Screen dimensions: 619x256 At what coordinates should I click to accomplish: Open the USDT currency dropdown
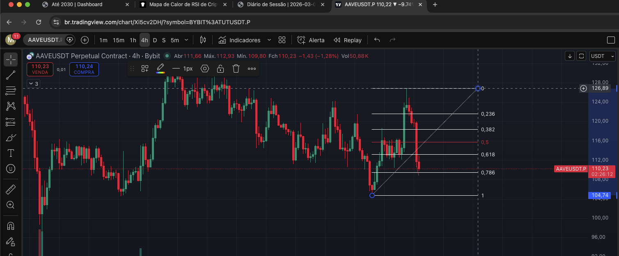click(602, 56)
